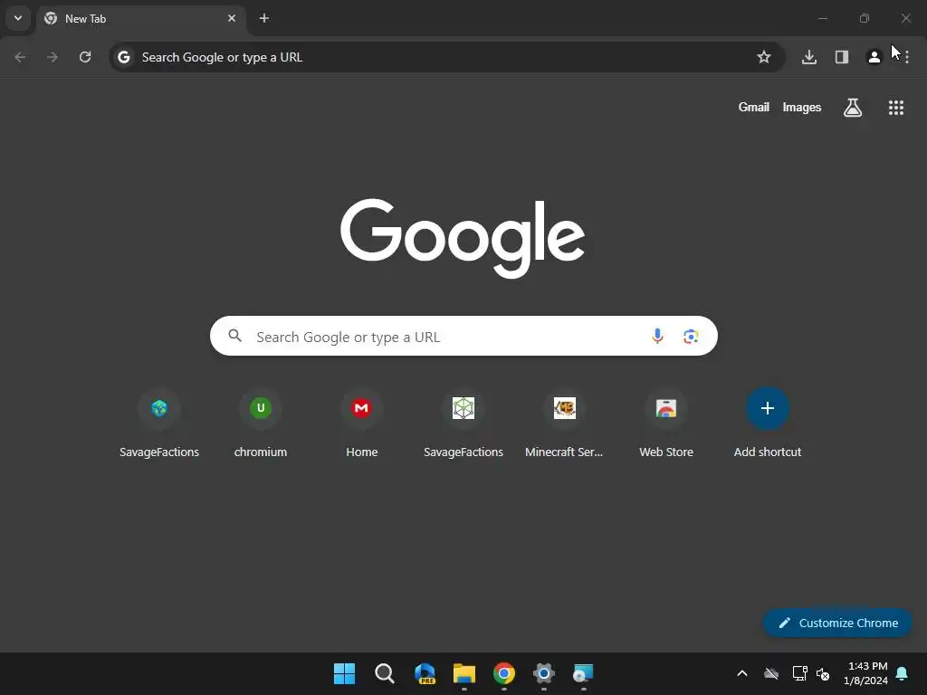This screenshot has width=927, height=695.
Task: Open the first SavageFactions shortcut with blue icon
Action: tap(159, 424)
